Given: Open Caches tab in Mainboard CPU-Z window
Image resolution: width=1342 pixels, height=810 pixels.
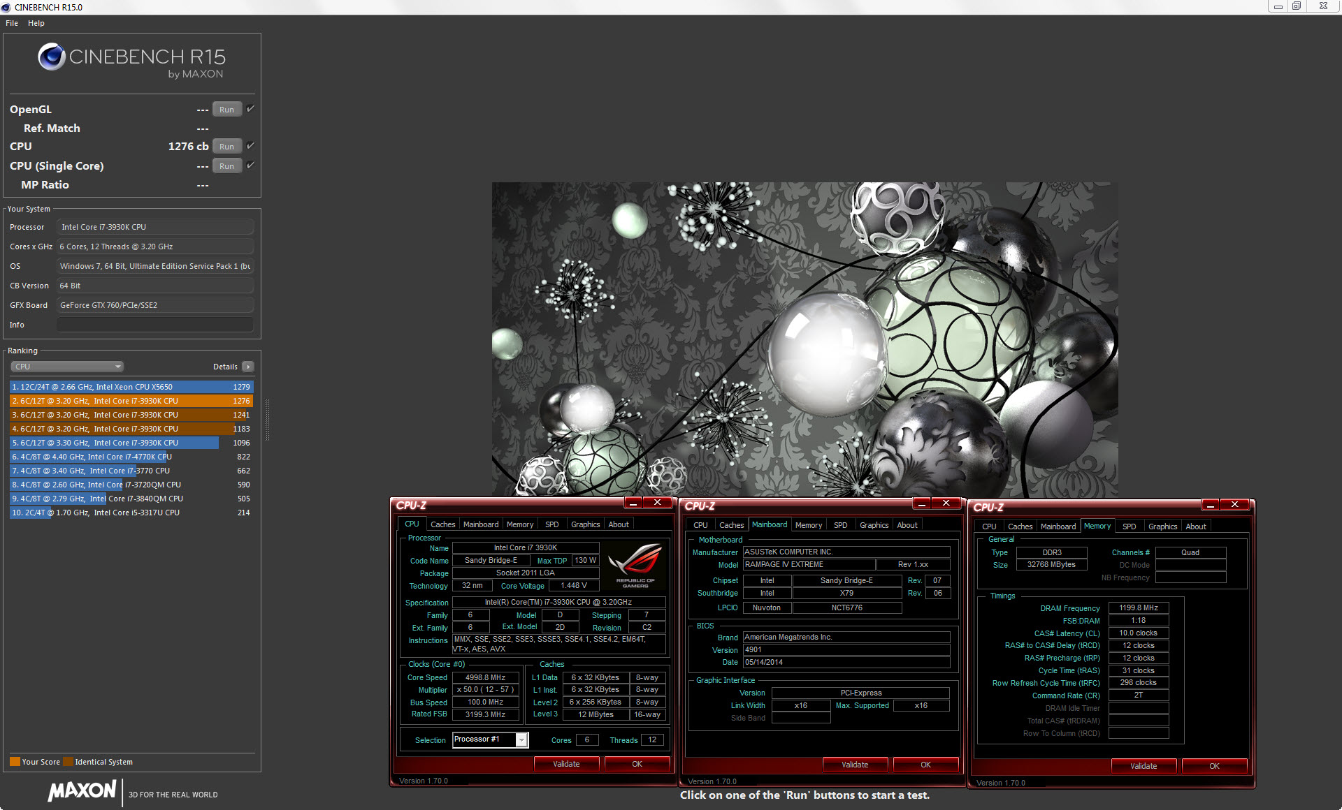Looking at the screenshot, I should [x=731, y=525].
